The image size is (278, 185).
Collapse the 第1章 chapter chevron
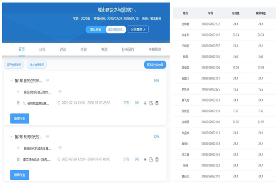tap(11, 80)
